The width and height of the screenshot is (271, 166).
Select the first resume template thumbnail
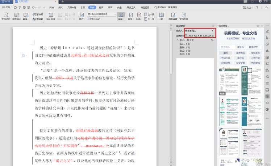[x=229, y=81]
